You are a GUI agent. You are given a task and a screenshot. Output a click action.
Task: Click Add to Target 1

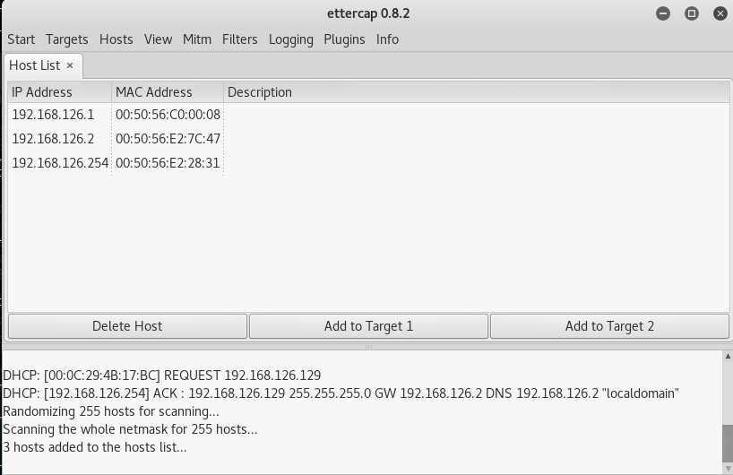tap(368, 326)
